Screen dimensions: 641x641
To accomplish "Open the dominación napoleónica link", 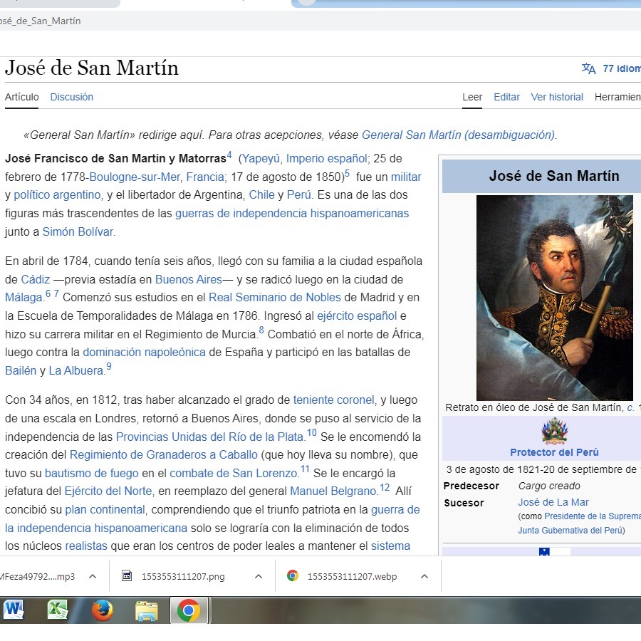I will tap(145, 353).
